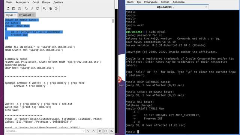This screenshot has height=135, width=240.
Task: Open the terminal's Дія menu
Action: pyautogui.click(x=139, y=2)
